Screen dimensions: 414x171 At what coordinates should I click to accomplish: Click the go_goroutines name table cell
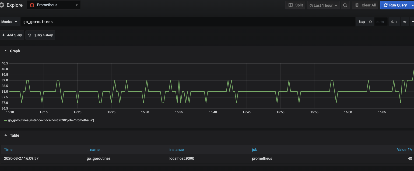[99, 158]
